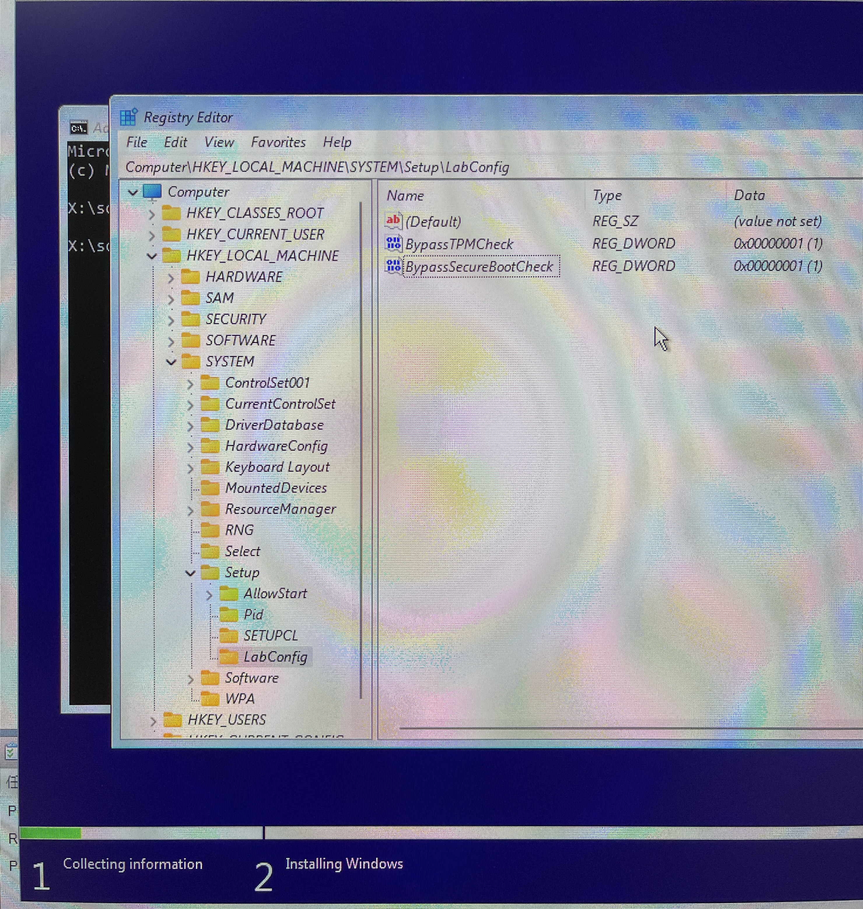Viewport: 863px width, 909px height.
Task: Click the HKEY_USERS folder icon
Action: tap(173, 719)
